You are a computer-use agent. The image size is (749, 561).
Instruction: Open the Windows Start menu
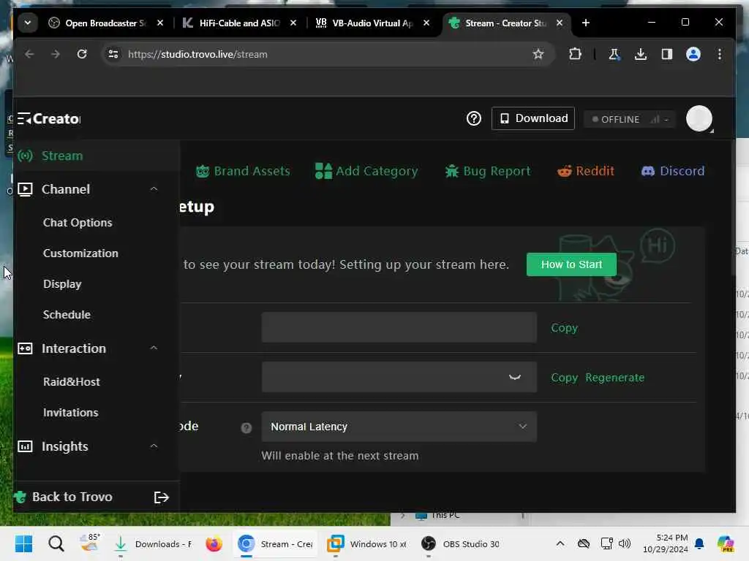coord(24,543)
